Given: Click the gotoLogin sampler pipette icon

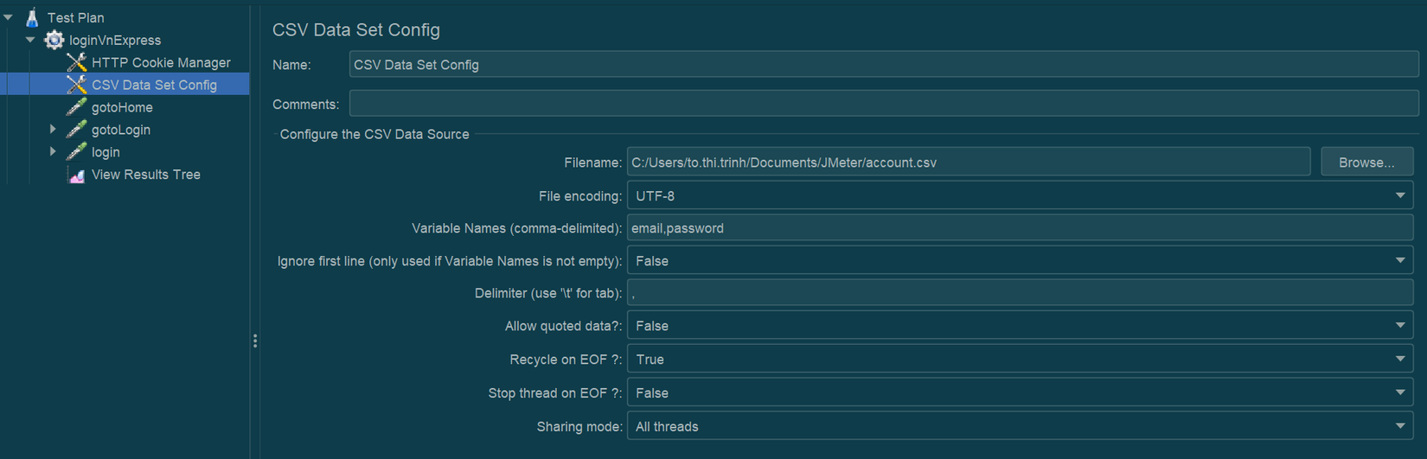Looking at the screenshot, I should tap(77, 130).
